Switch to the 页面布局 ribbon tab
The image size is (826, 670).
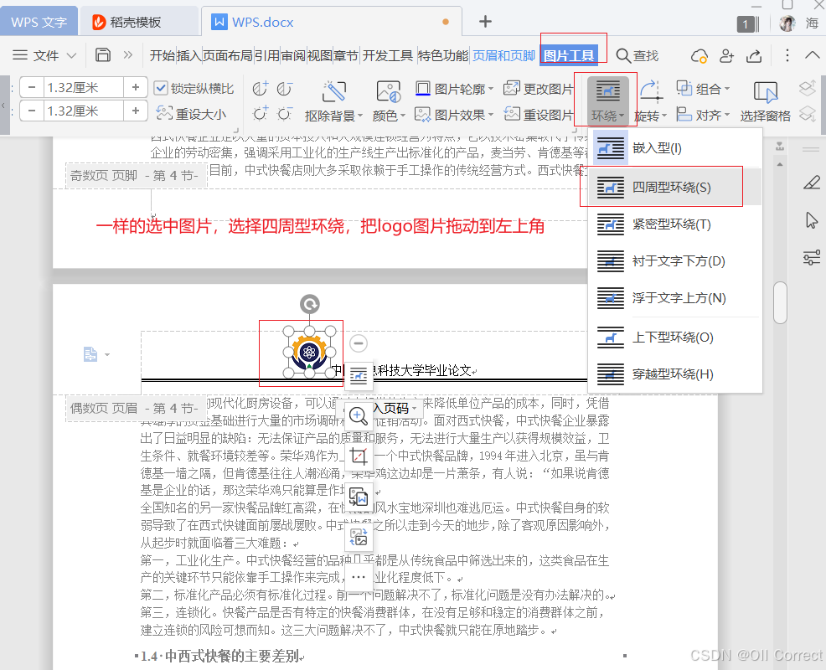[228, 55]
